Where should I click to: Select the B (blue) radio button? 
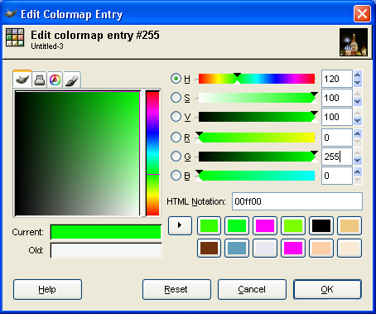click(x=176, y=176)
